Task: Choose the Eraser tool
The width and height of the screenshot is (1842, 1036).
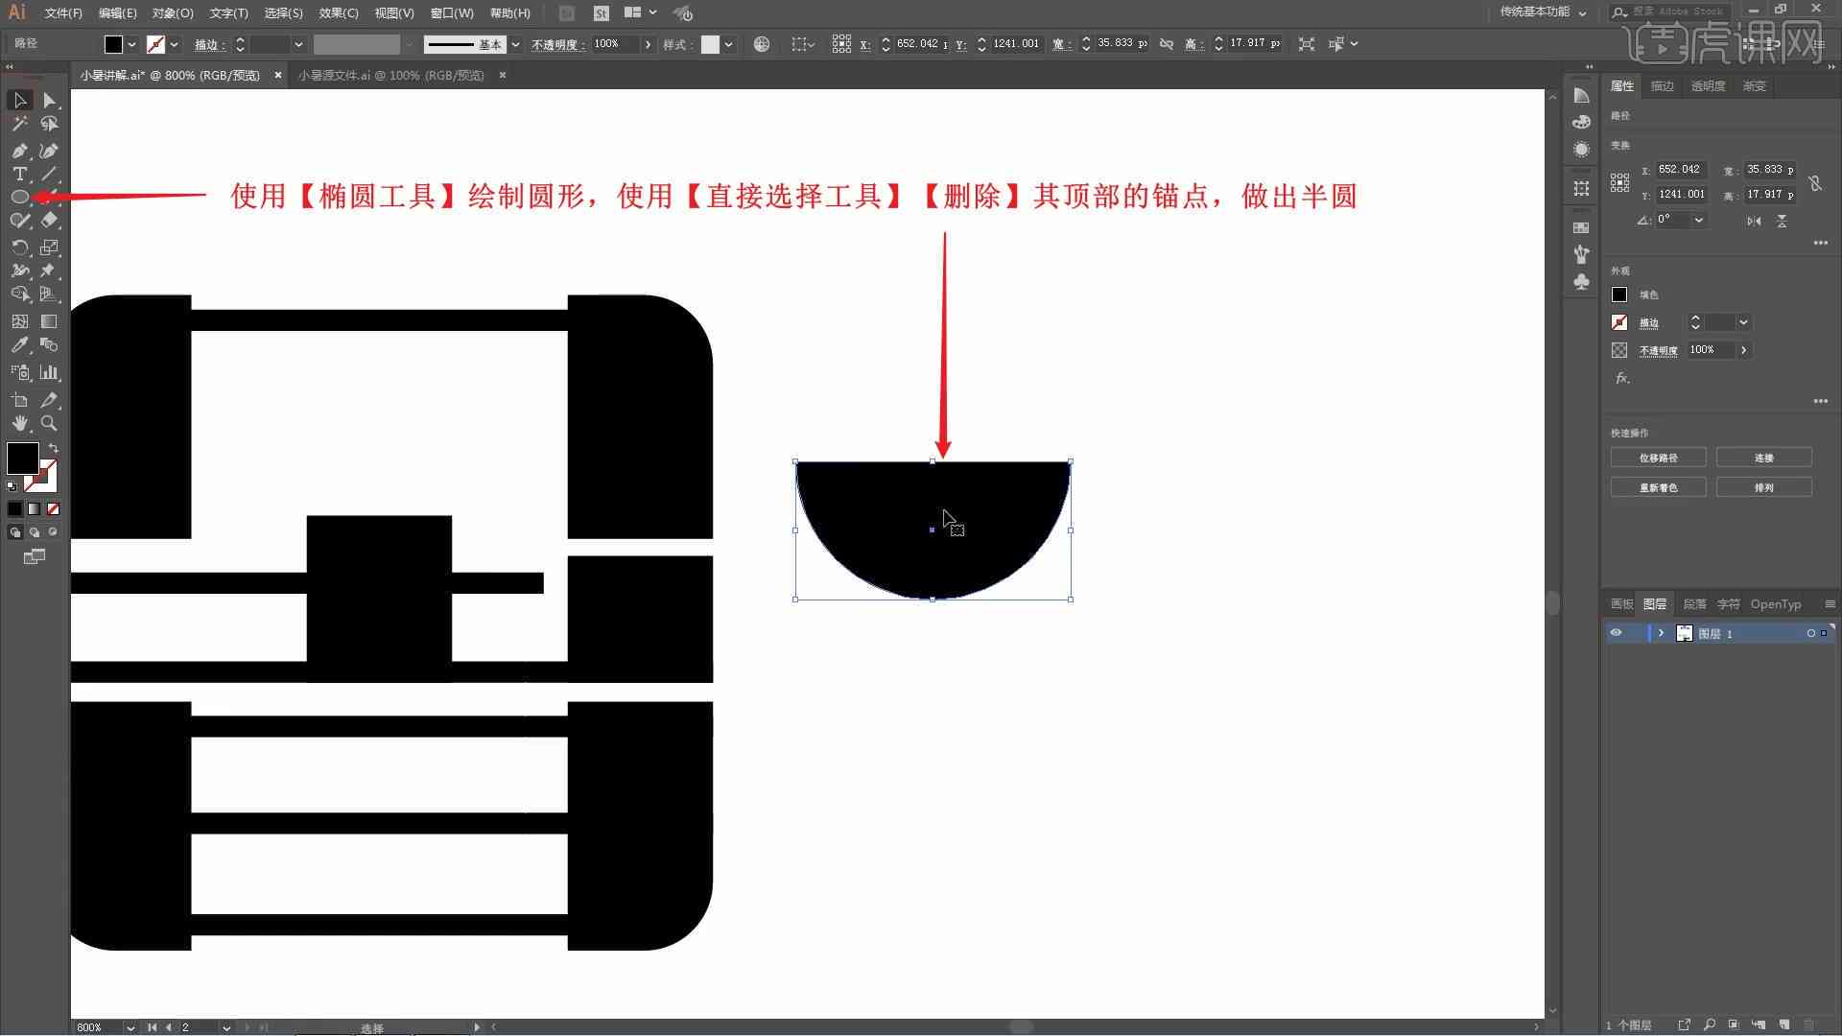Action: point(49,220)
